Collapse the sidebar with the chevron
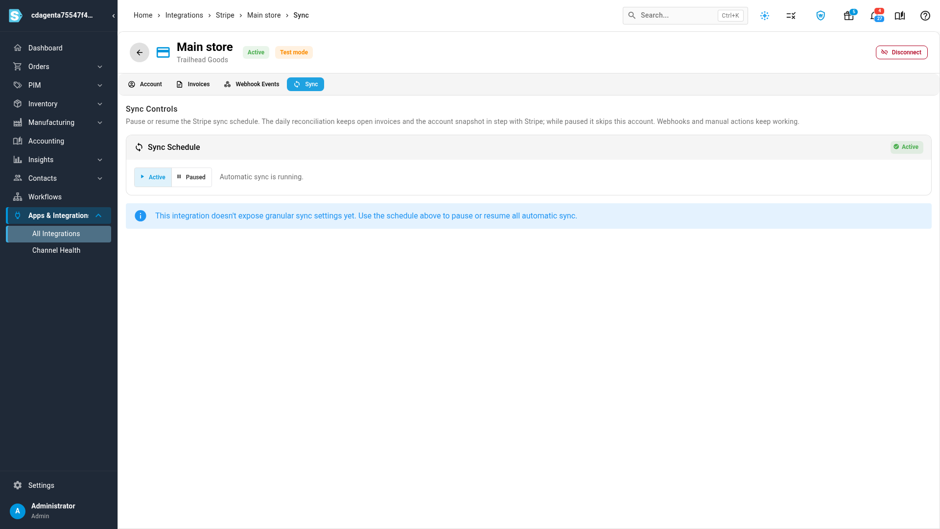 (x=114, y=16)
